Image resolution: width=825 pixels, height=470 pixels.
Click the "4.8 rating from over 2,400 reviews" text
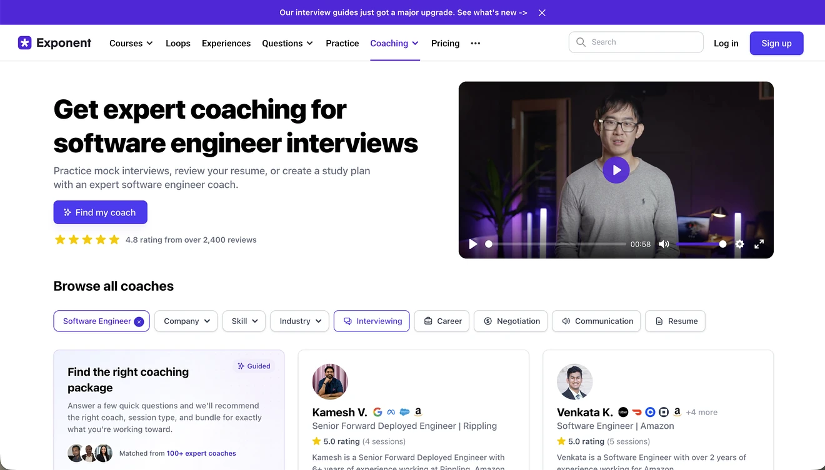pos(191,240)
